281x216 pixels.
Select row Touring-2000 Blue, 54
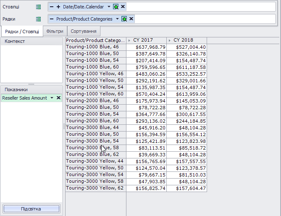pos(96,114)
